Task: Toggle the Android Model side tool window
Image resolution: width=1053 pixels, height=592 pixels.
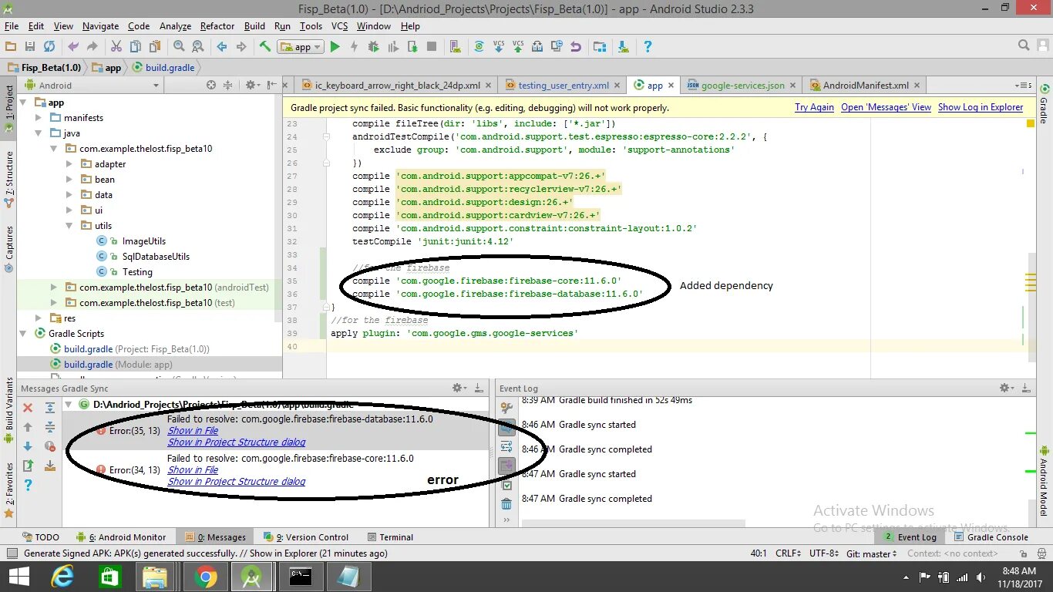Action: click(x=1045, y=480)
